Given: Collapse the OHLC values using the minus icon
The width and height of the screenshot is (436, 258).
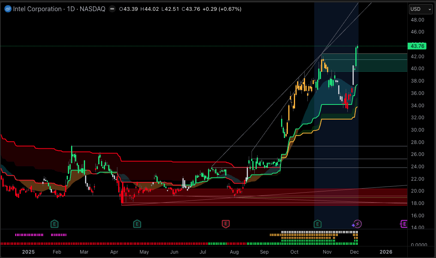Looking at the screenshot, I should point(112,9).
